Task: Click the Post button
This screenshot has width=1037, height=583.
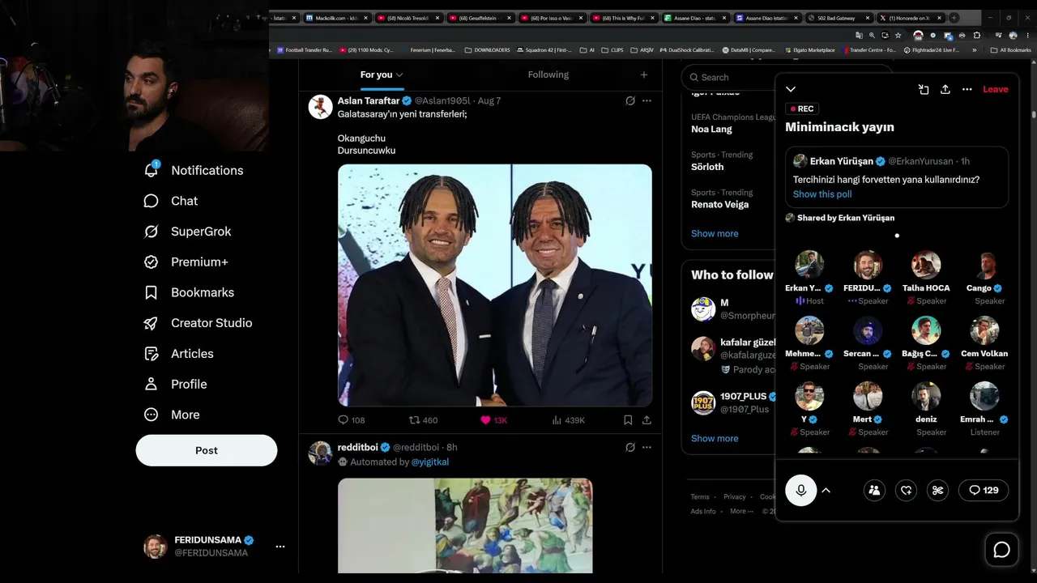Action: (207, 450)
